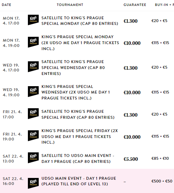This screenshot has height=193, width=174.
Task: Open King's Prague Special Monday tournament
Action: [80, 43]
